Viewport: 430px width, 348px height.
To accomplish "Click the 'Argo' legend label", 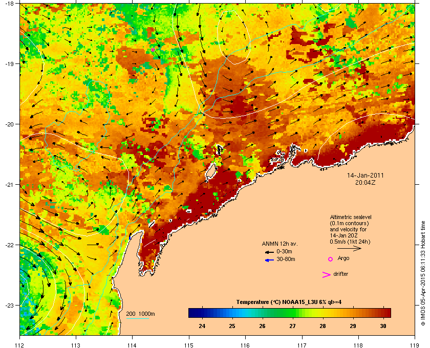I will (343, 258).
